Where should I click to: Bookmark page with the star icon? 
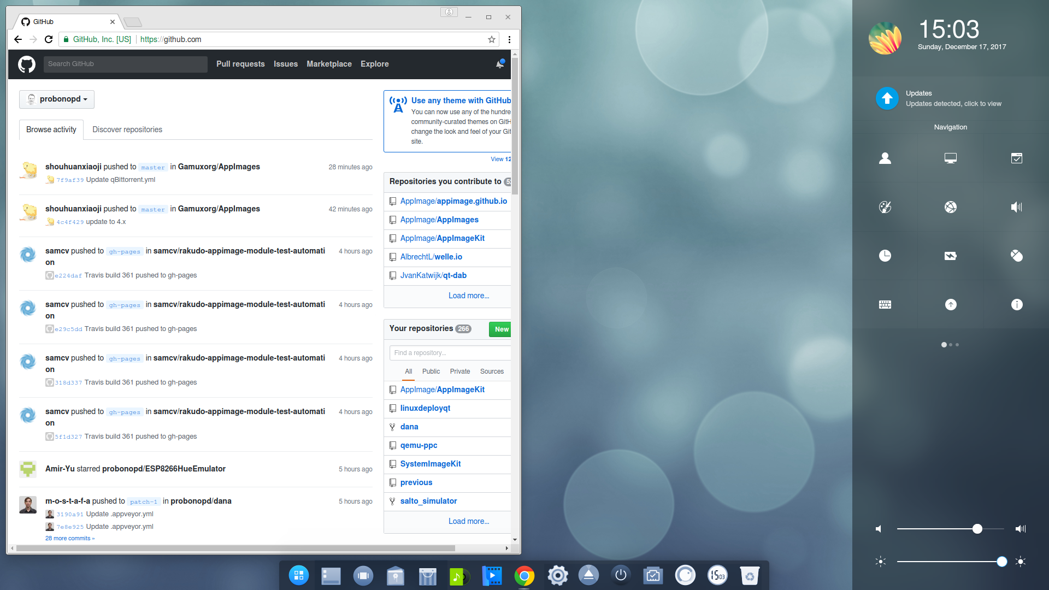tap(492, 39)
